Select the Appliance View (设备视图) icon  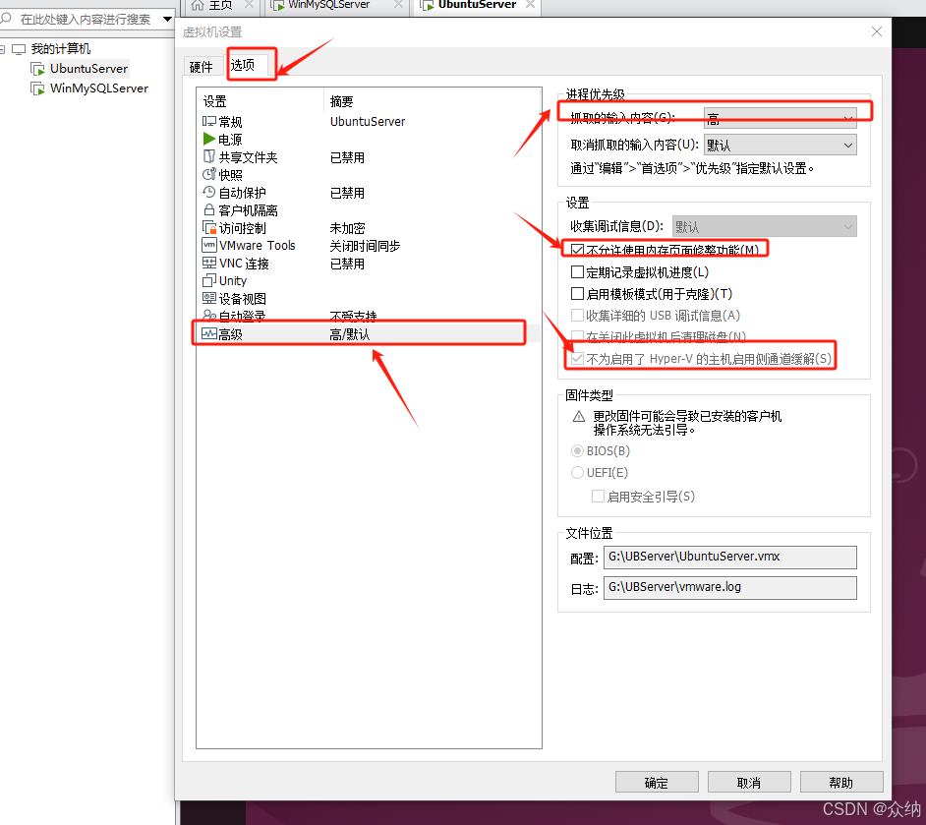pos(209,298)
